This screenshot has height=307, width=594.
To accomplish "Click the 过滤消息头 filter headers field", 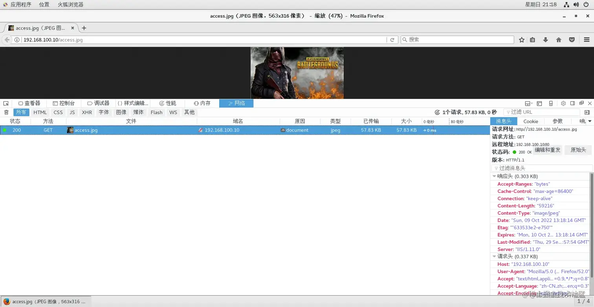I will coord(542,168).
